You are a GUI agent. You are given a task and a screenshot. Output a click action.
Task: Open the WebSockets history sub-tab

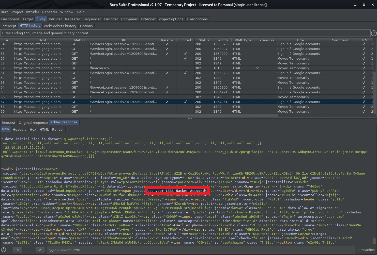click(60, 26)
